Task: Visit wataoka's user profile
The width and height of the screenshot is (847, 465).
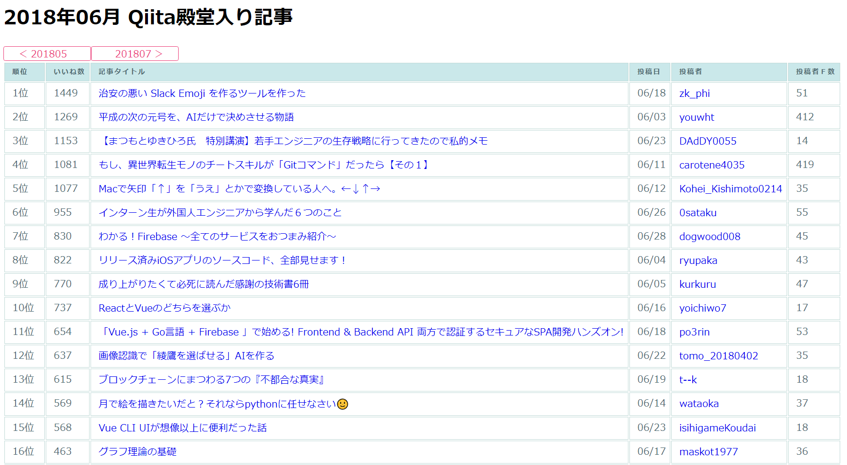Action: (699, 404)
